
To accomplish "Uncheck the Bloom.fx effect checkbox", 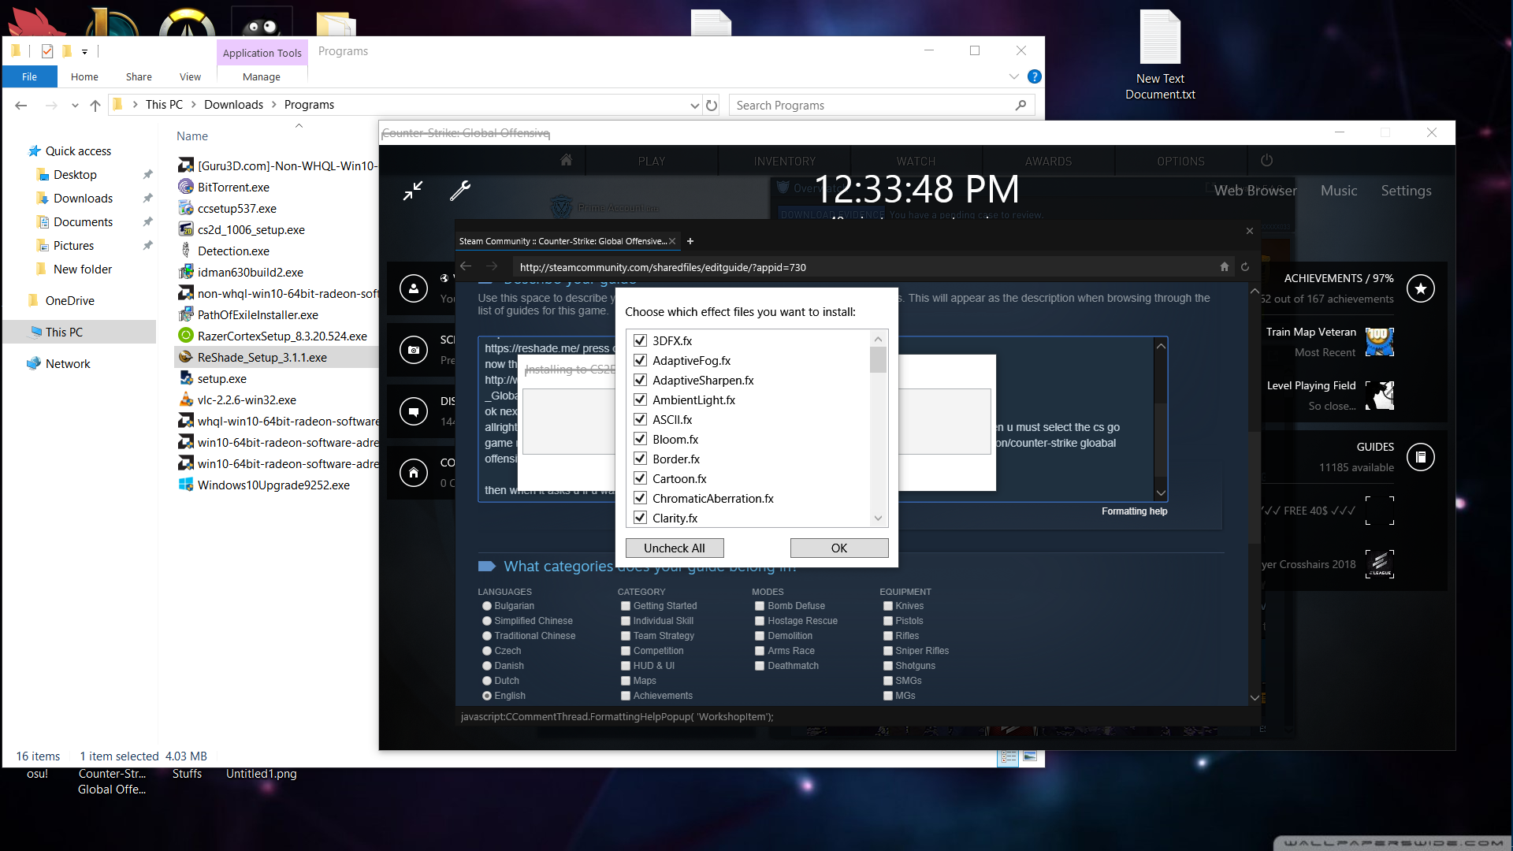I will pyautogui.click(x=641, y=439).
